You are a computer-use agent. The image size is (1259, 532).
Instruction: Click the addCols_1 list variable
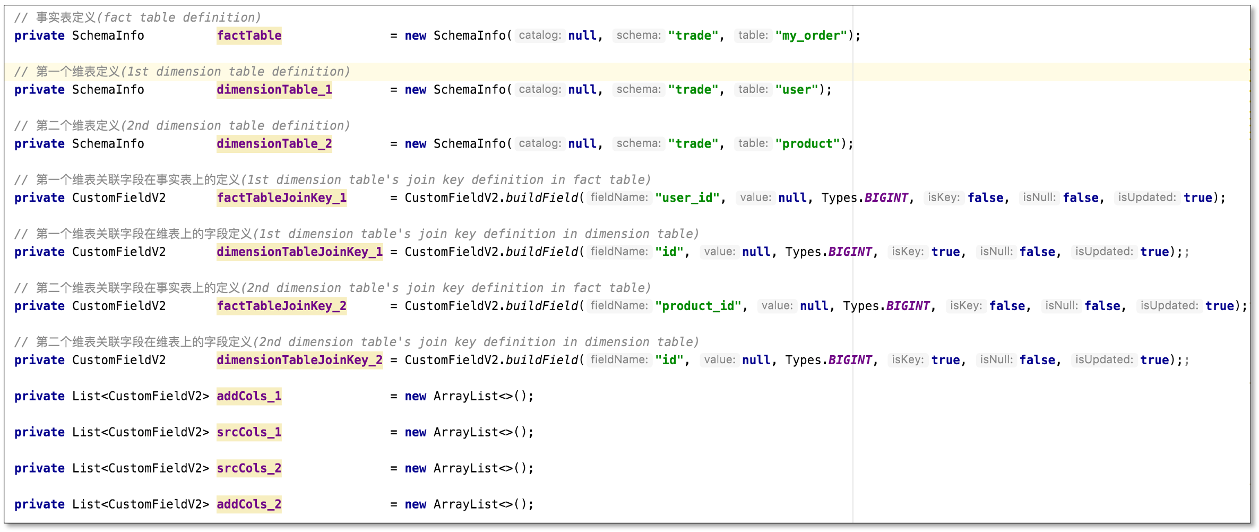249,397
